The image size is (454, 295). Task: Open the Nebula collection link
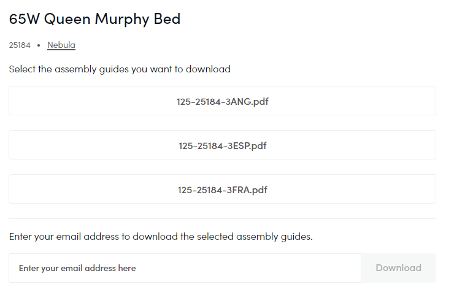(61, 45)
